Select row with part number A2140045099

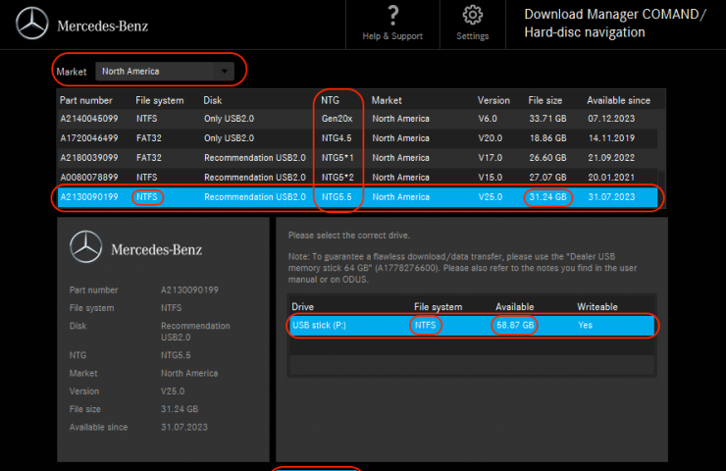tap(88, 120)
